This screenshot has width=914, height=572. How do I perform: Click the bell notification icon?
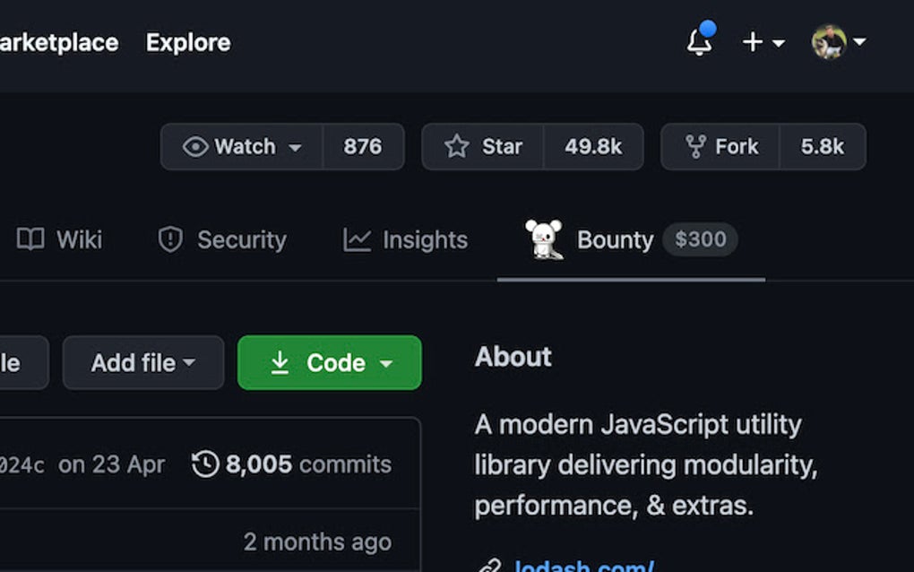(x=700, y=44)
